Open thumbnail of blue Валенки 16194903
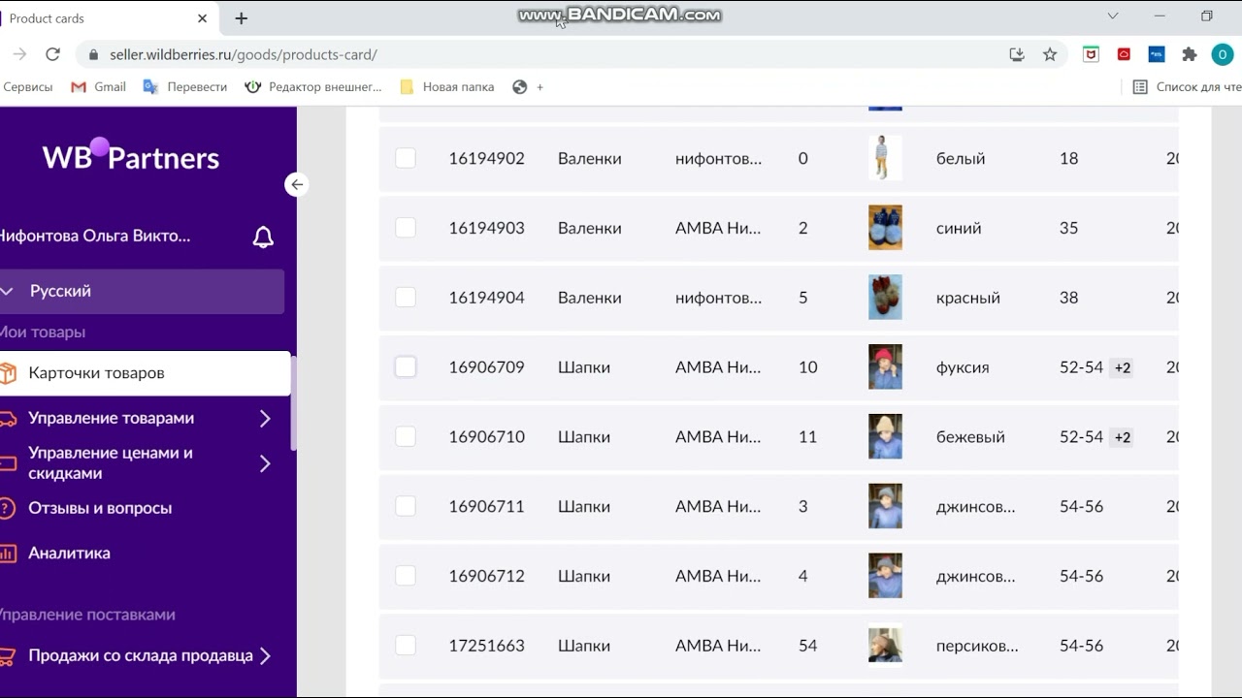Image resolution: width=1242 pixels, height=698 pixels. (885, 228)
